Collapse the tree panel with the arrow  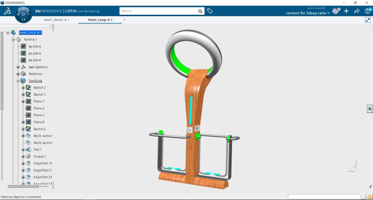[x=50, y=26]
